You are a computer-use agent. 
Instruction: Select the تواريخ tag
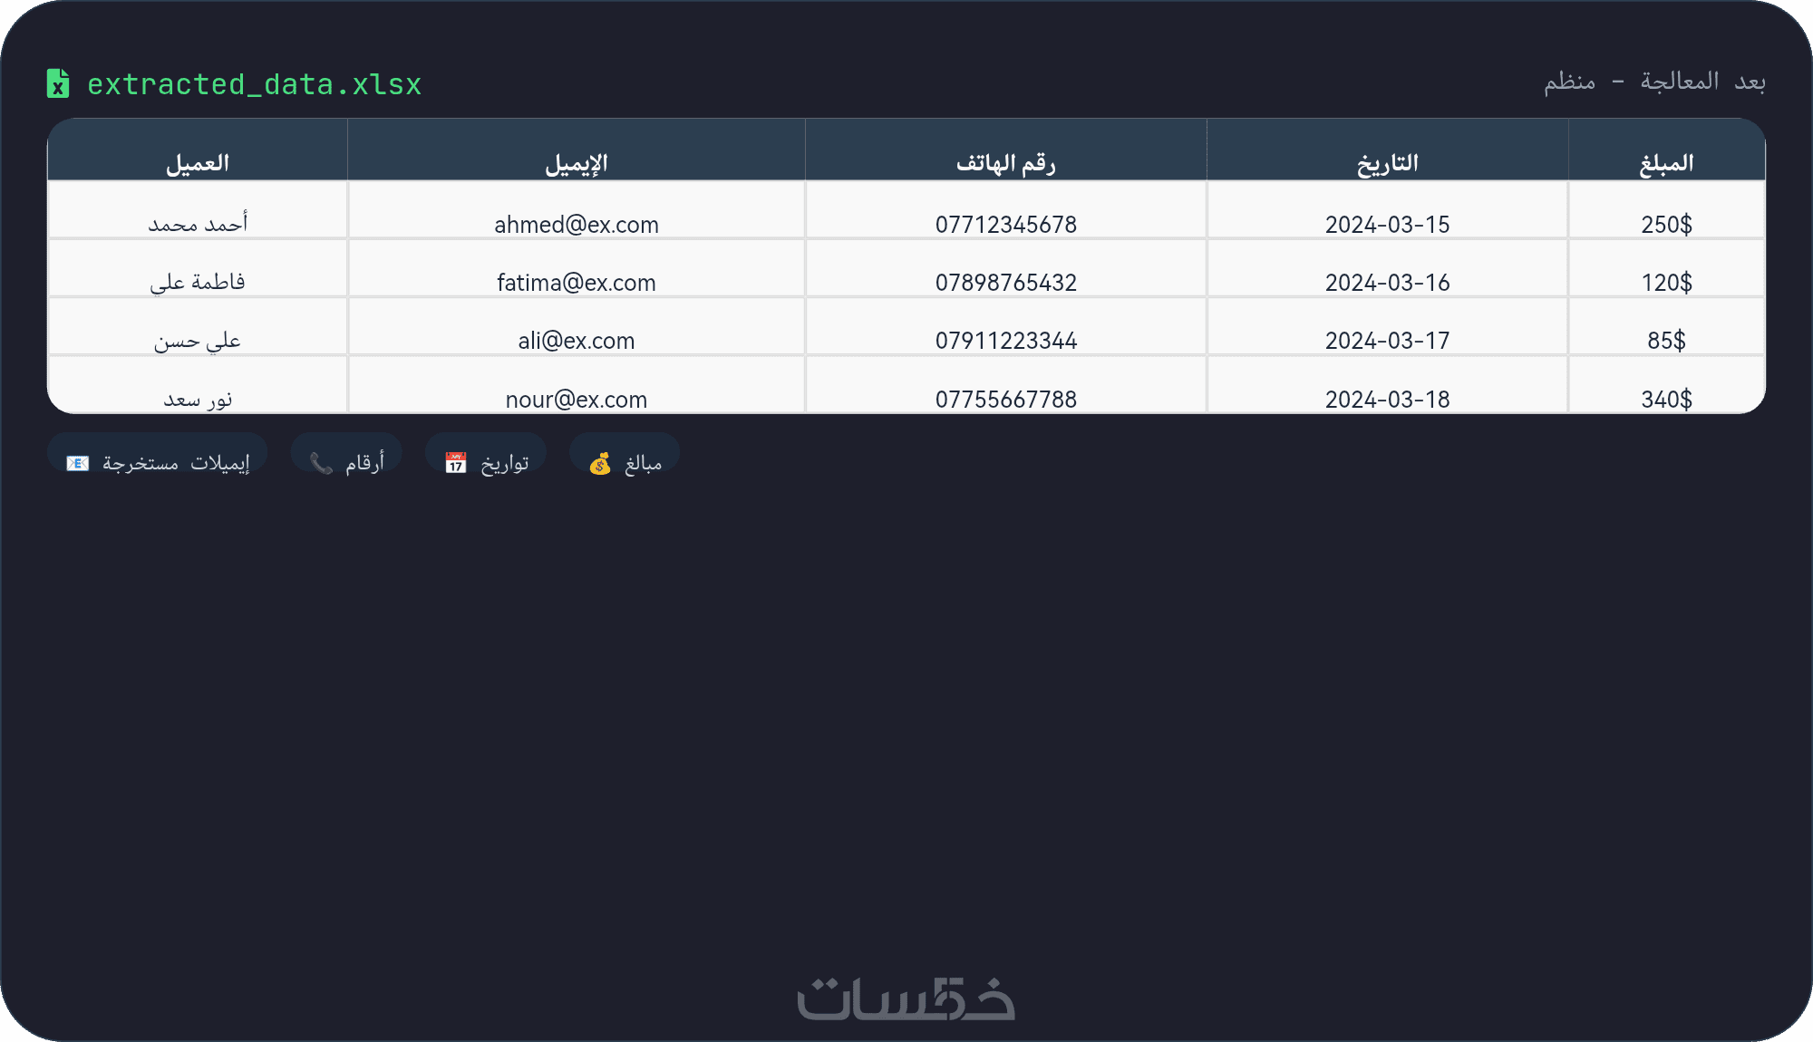pyautogui.click(x=487, y=458)
